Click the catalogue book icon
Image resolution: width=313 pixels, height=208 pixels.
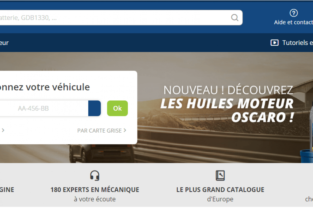(220, 175)
